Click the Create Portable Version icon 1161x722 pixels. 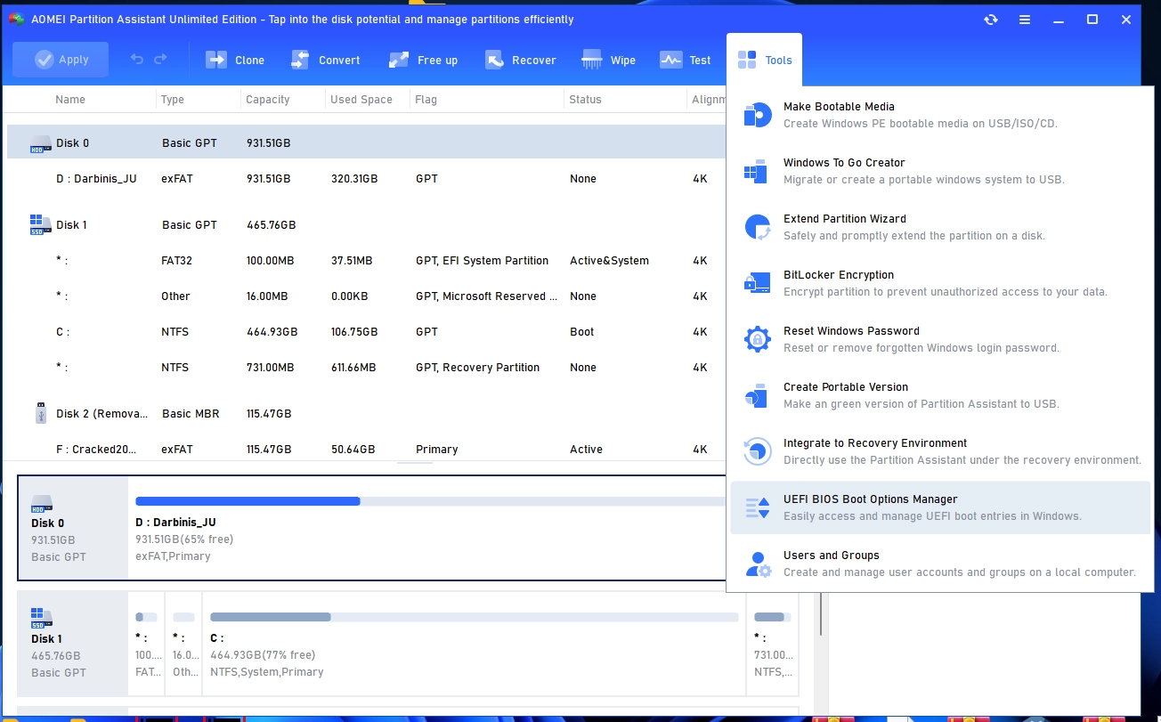pyautogui.click(x=757, y=395)
